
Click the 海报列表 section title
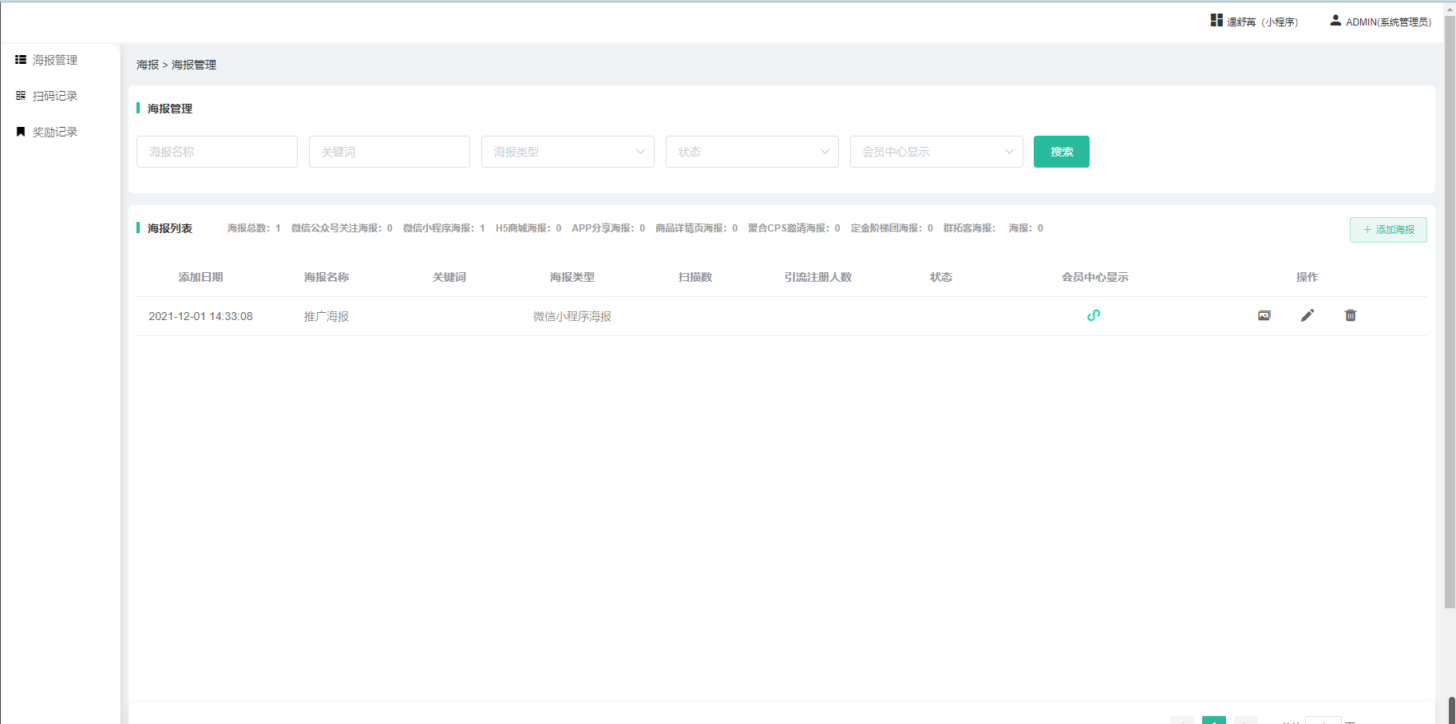[170, 228]
